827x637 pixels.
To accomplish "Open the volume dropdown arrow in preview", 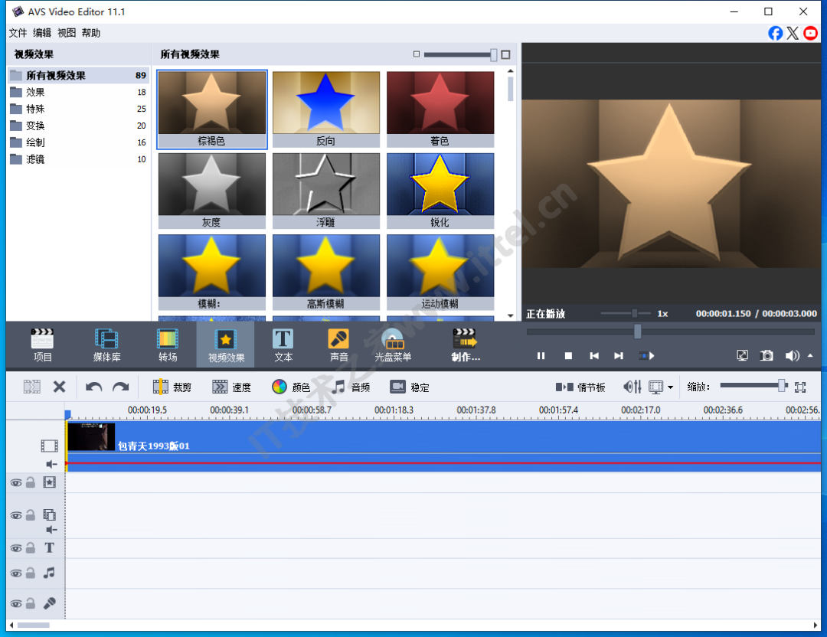I will (810, 356).
